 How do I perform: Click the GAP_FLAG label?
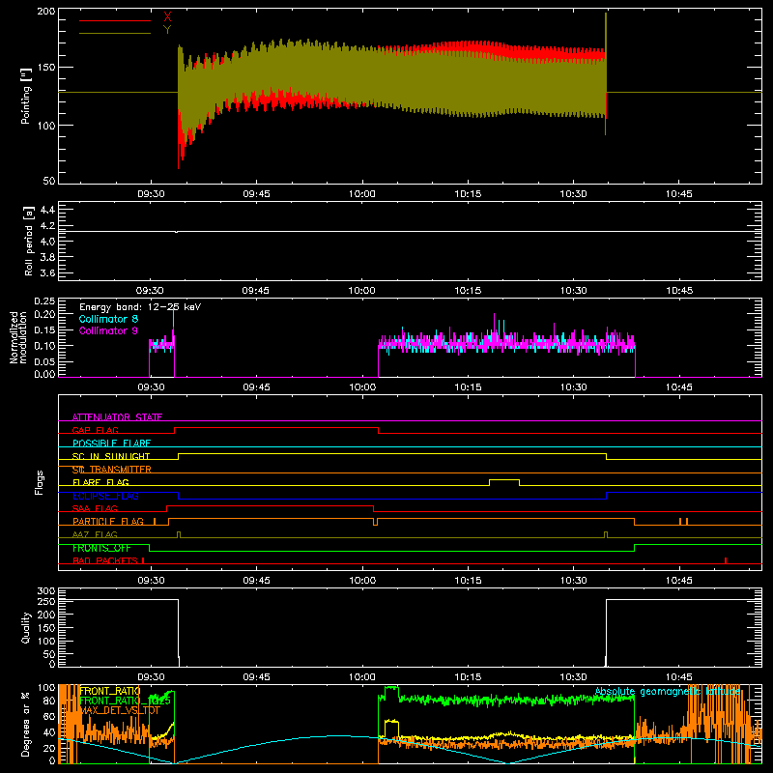tap(95, 430)
